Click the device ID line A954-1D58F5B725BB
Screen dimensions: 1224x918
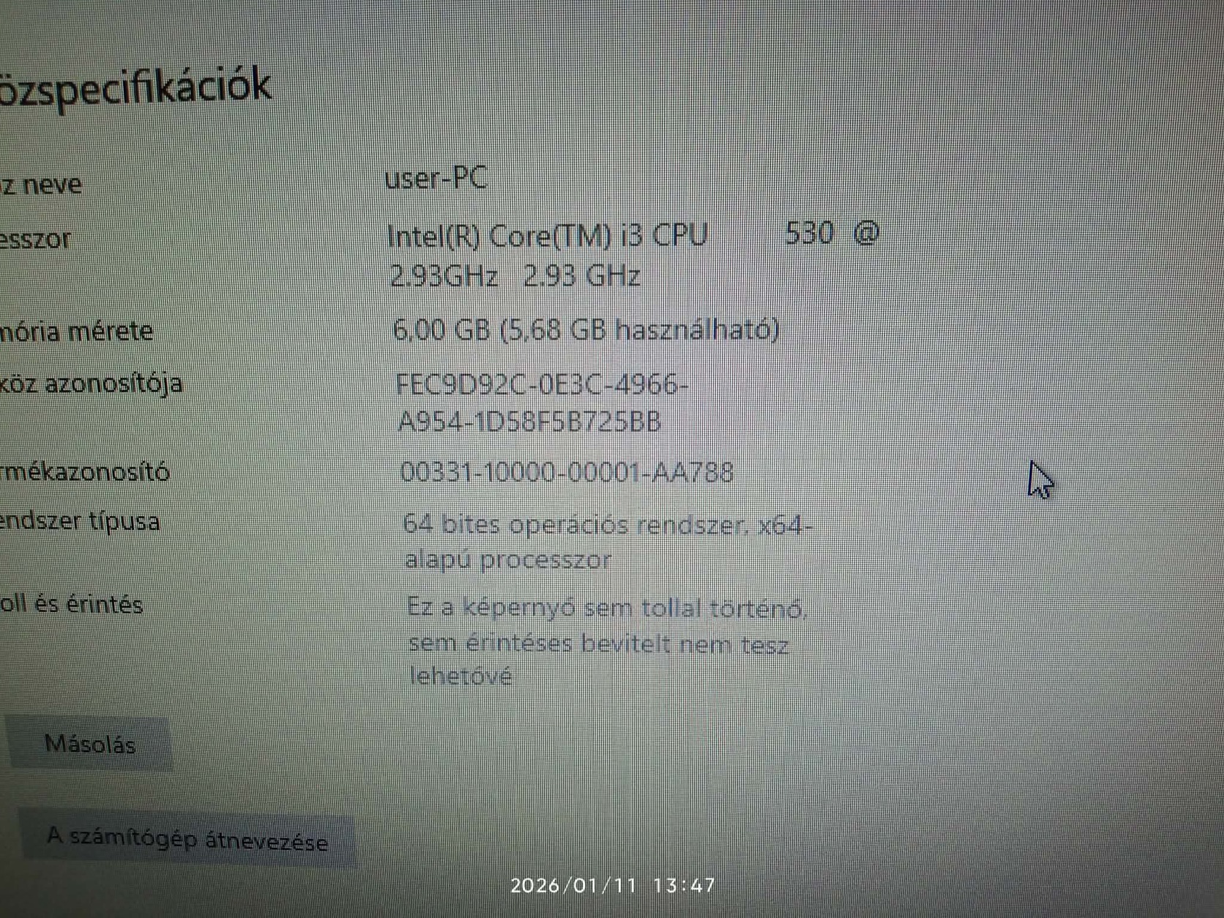[x=529, y=422]
